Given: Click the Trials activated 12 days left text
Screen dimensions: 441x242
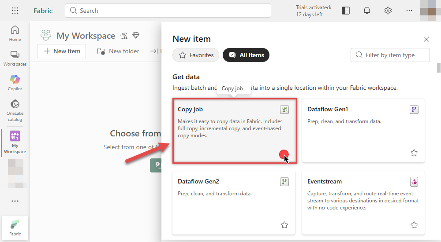Looking at the screenshot, I should [x=313, y=11].
